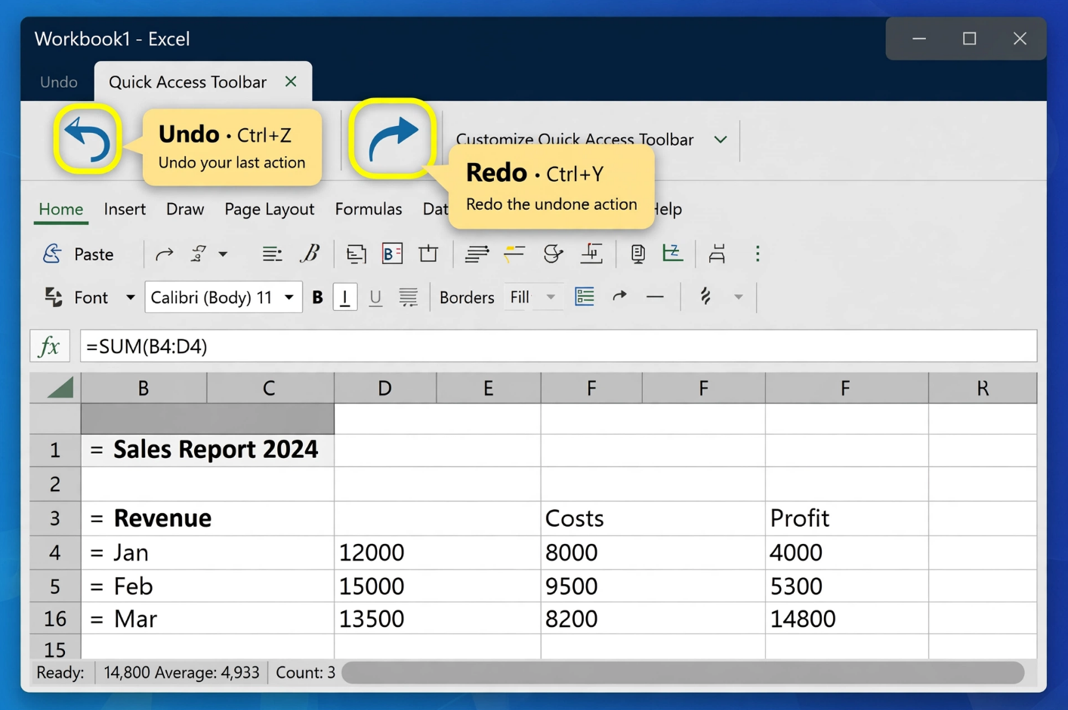
Task: Click the justify lines icon beside Underline
Action: (409, 297)
